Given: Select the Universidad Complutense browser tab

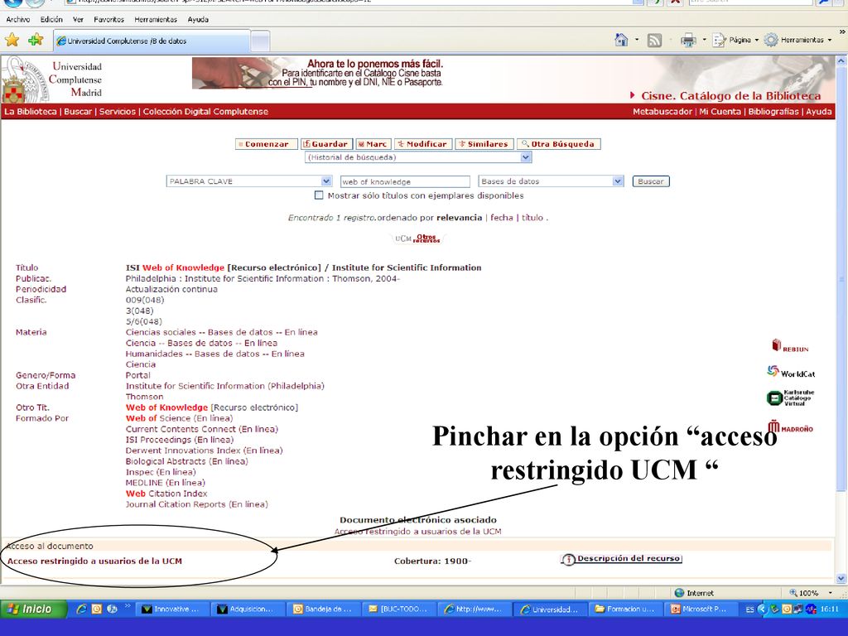Looking at the screenshot, I should pyautogui.click(x=152, y=41).
